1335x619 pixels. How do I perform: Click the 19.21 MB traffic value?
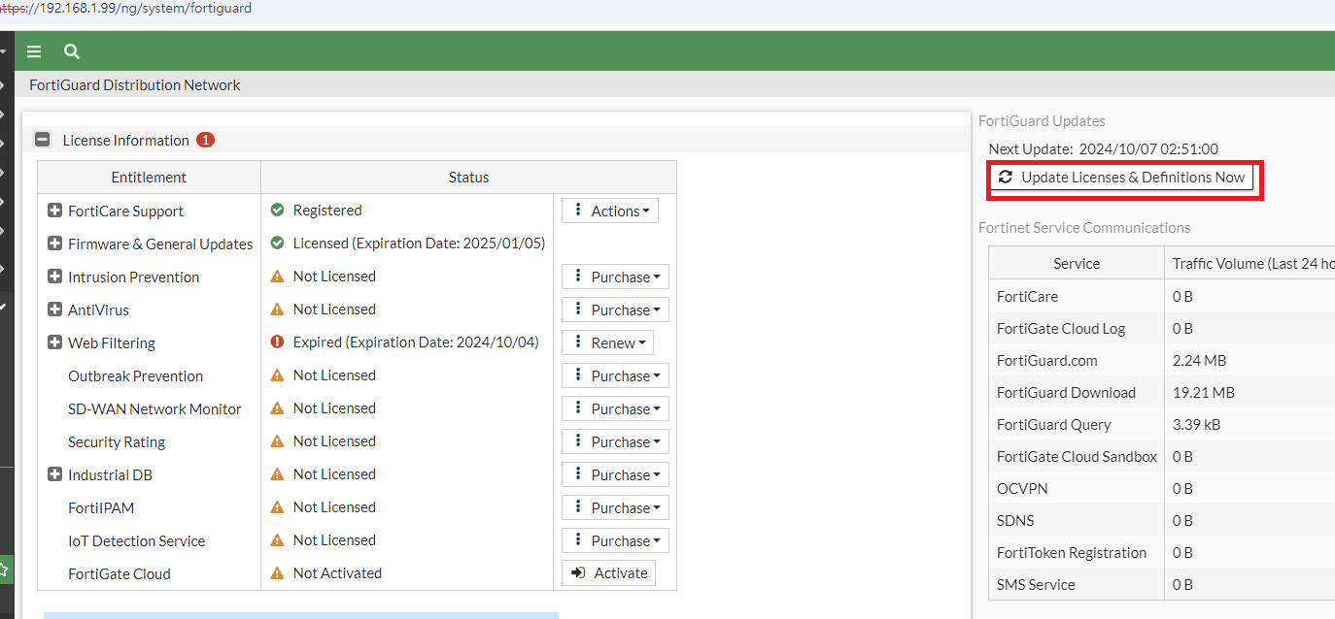(x=1203, y=392)
